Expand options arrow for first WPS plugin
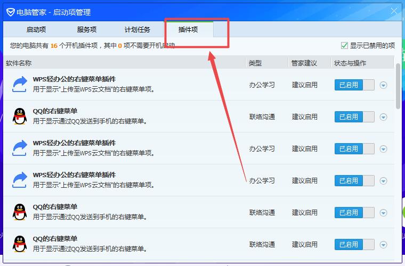 (x=383, y=85)
